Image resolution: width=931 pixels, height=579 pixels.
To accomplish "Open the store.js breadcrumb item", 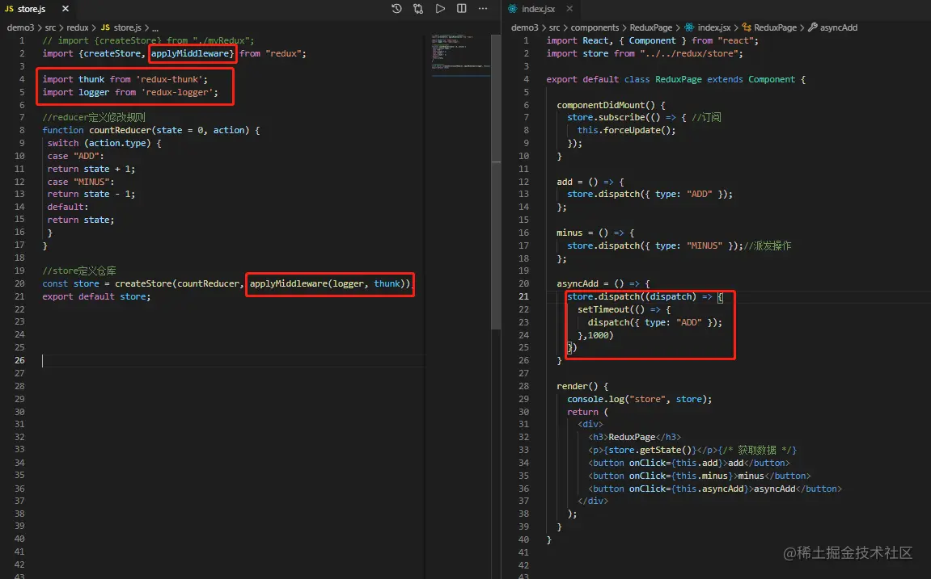I will click(127, 27).
